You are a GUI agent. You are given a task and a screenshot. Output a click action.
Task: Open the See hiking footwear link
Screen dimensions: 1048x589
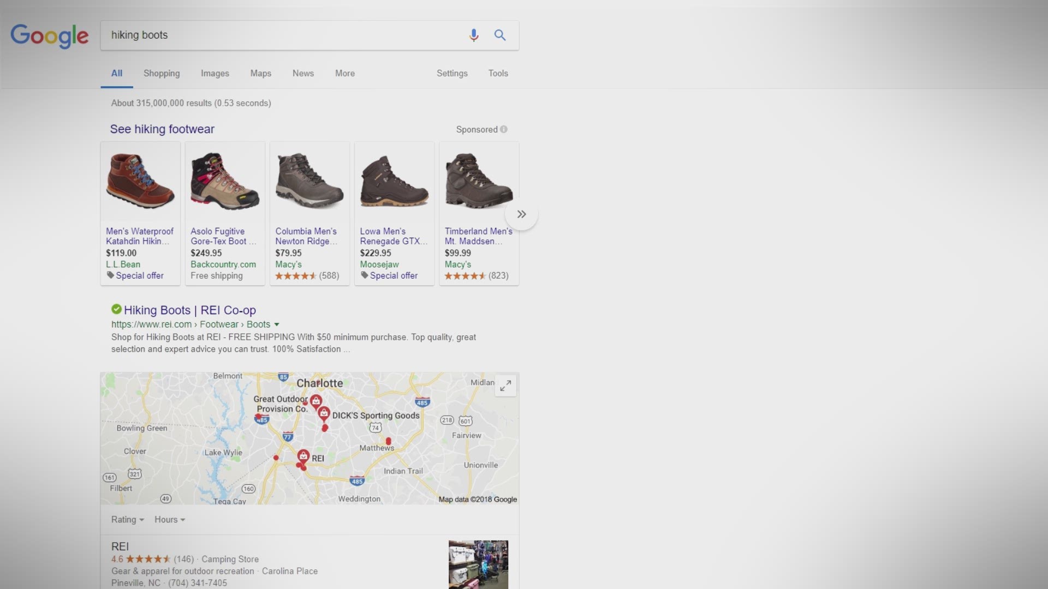[x=162, y=129]
